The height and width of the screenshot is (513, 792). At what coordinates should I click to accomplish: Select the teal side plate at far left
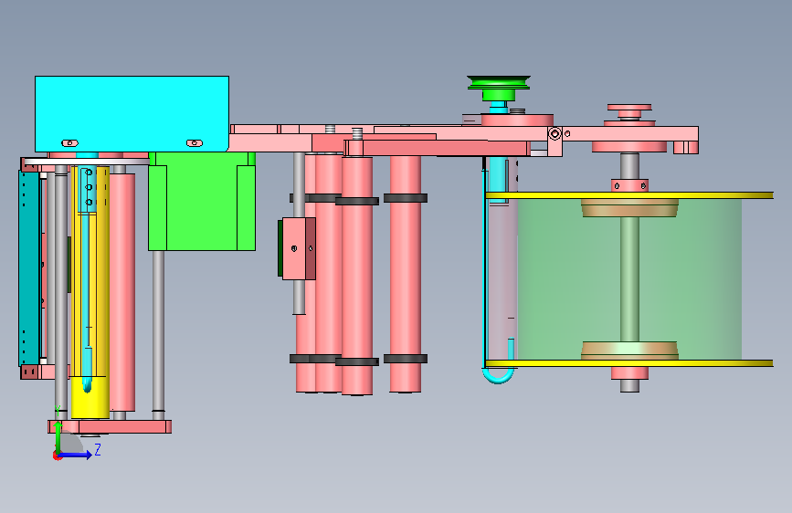pyautogui.click(x=29, y=268)
